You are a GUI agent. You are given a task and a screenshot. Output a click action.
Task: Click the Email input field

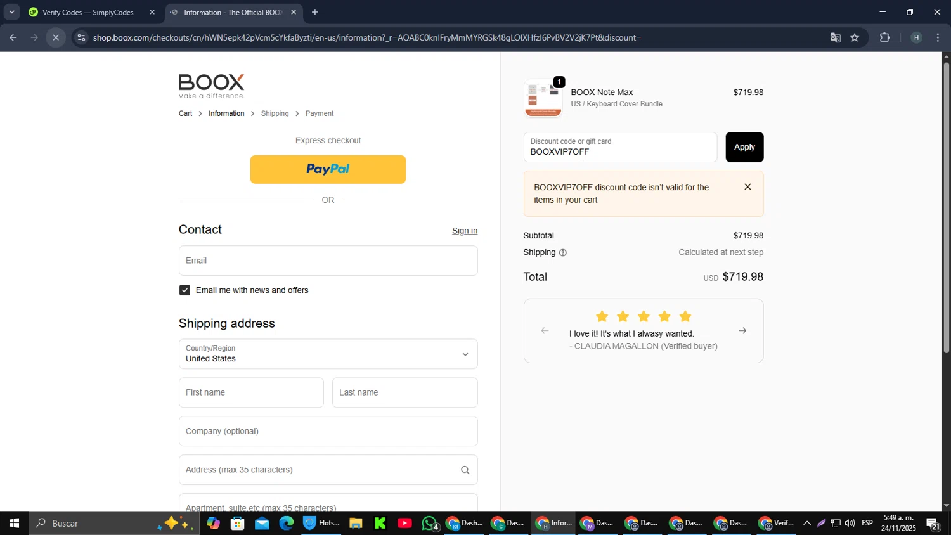(328, 261)
